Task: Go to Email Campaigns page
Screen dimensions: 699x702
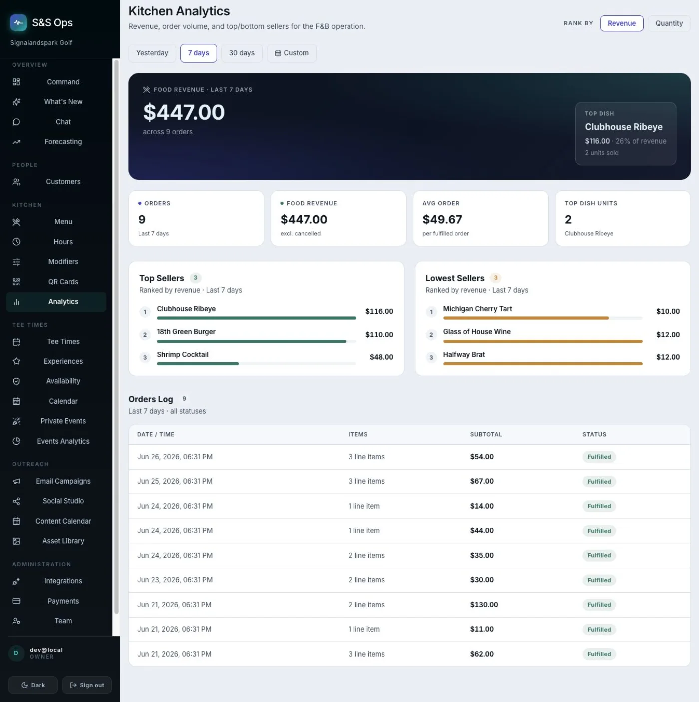Action: click(x=56, y=481)
